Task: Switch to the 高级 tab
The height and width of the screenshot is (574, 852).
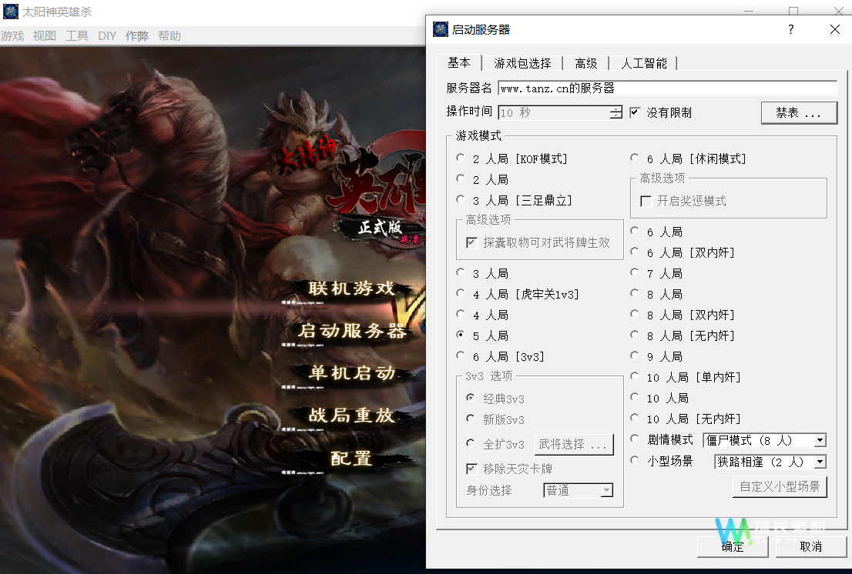Action: pos(586,63)
